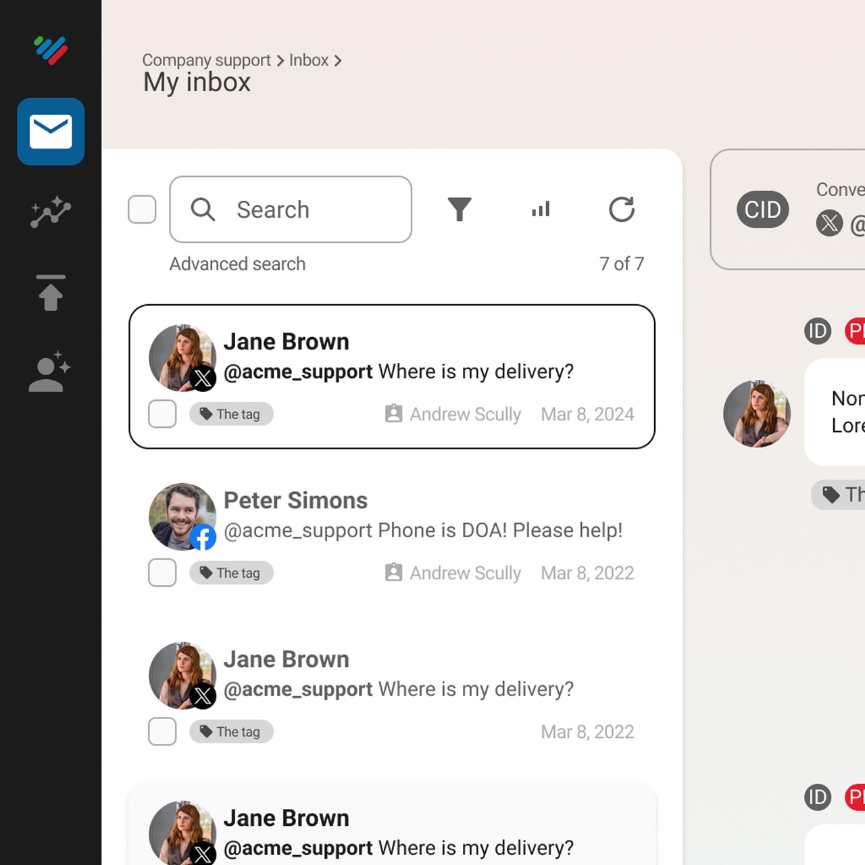865x865 pixels.
Task: Click the X badge on Jane Brown's Mar 8, 2022 avatar
Action: [x=203, y=696]
